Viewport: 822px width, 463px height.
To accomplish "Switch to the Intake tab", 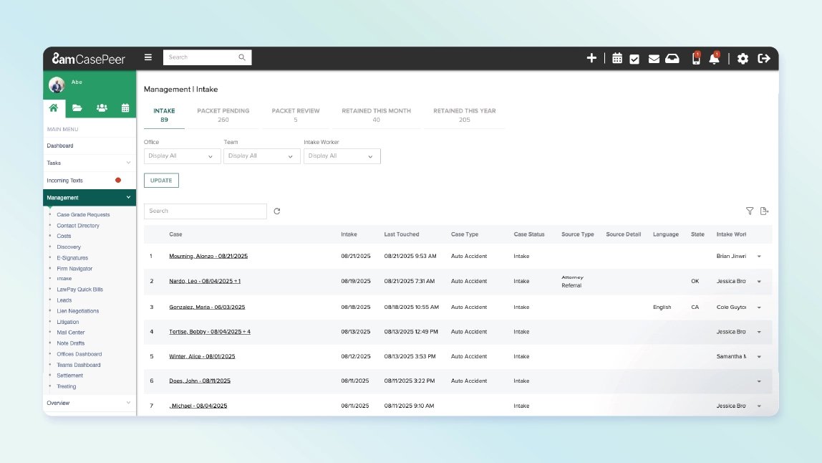I will (164, 115).
